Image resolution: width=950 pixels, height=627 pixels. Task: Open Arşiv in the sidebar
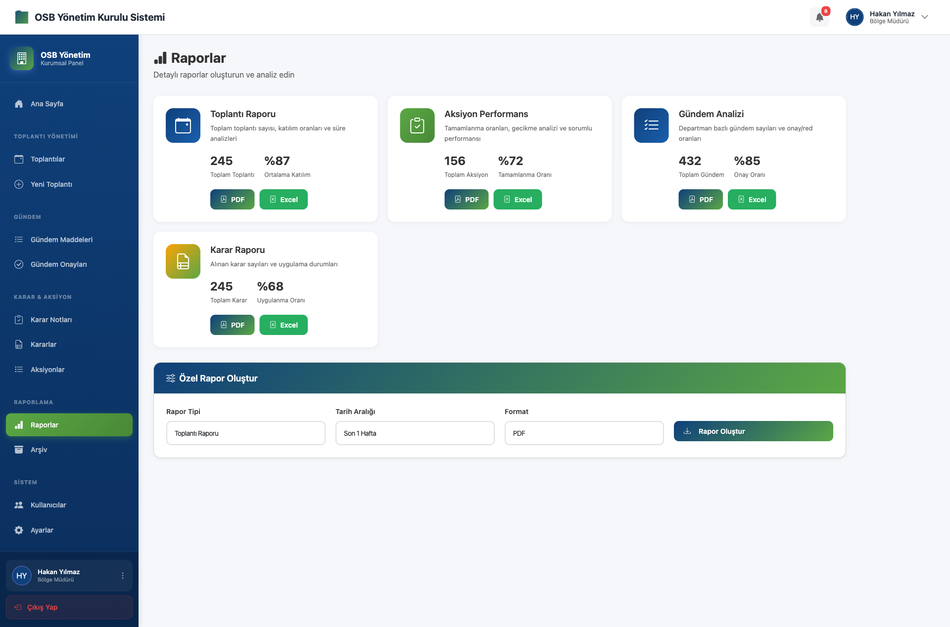coord(39,450)
